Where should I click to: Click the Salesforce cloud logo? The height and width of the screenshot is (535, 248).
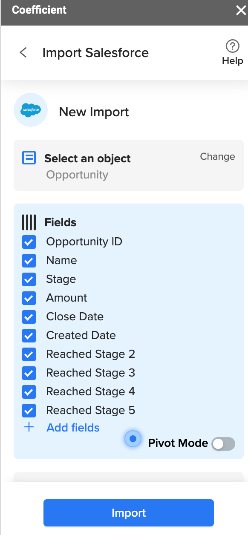[31, 110]
